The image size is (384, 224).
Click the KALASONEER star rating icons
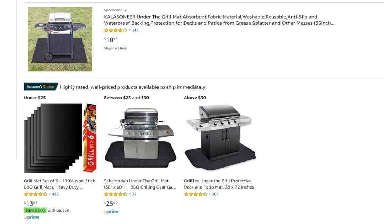tap(115, 31)
